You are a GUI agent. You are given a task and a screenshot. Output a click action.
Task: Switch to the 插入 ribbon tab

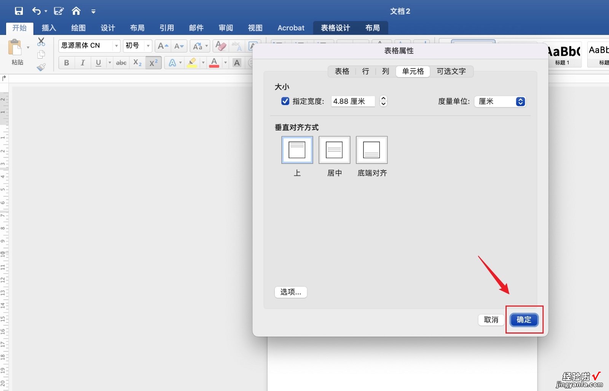pyautogui.click(x=49, y=28)
